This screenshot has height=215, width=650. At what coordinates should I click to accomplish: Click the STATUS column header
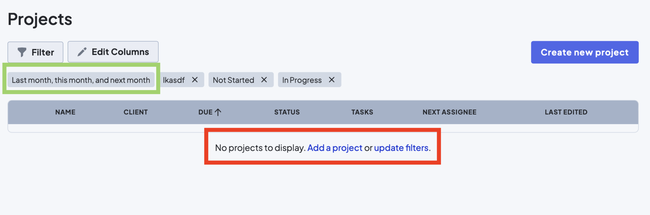click(x=287, y=112)
